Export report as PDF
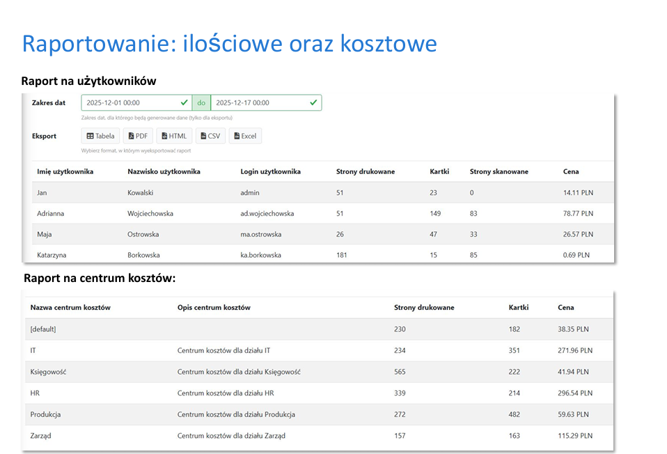 pyautogui.click(x=138, y=136)
